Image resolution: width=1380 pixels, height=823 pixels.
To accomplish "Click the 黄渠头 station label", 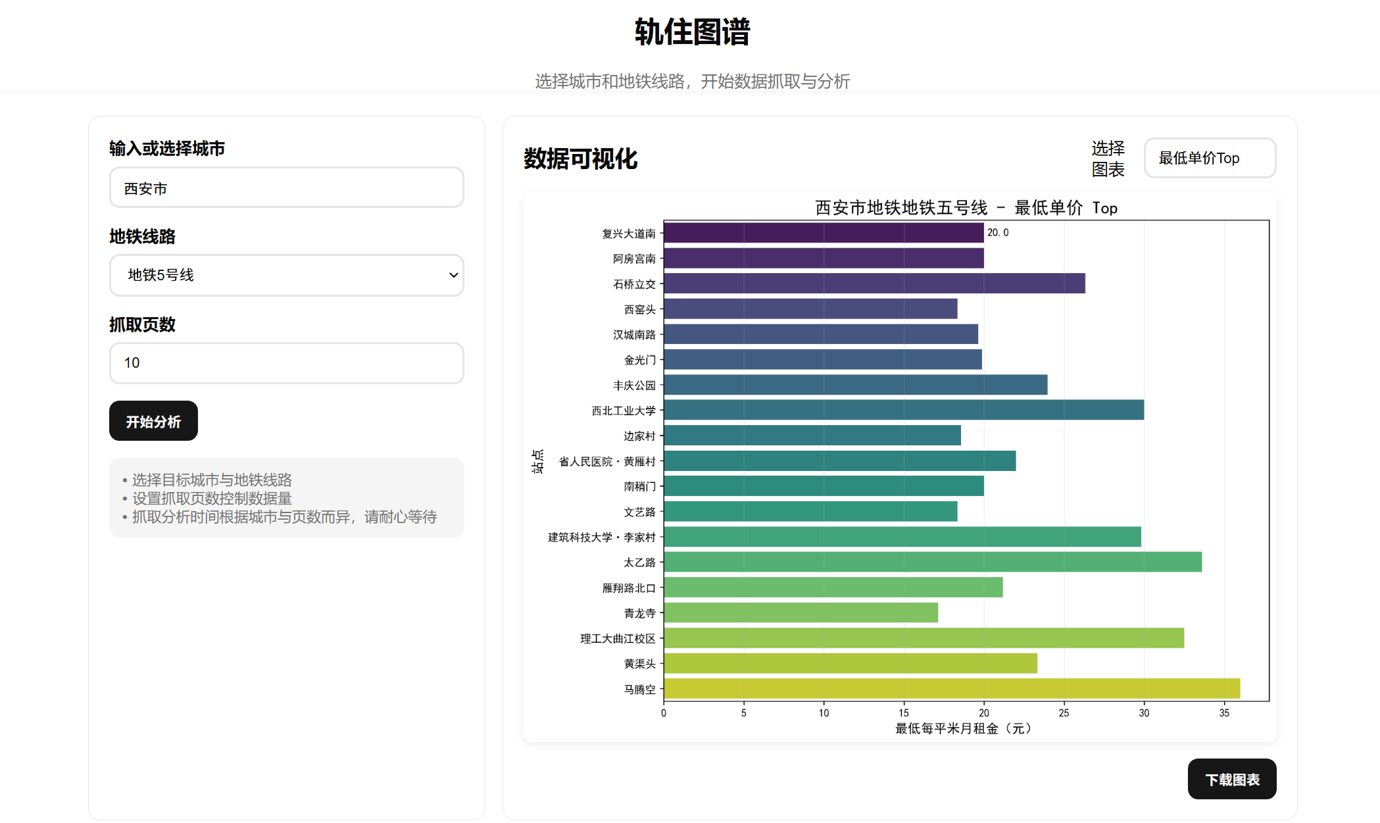I will [639, 664].
